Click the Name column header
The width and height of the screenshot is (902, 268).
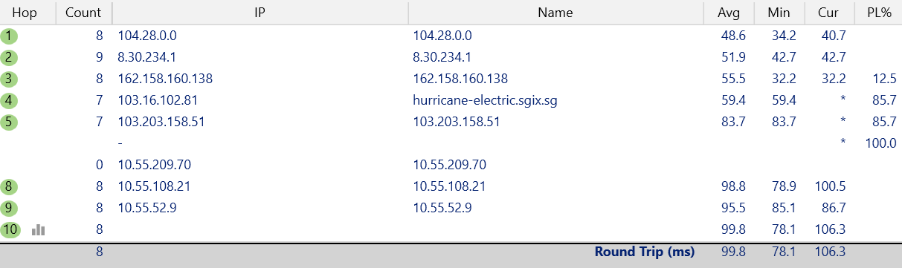point(555,13)
